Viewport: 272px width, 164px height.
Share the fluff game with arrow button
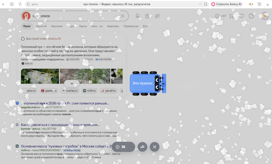[x=142, y=147]
